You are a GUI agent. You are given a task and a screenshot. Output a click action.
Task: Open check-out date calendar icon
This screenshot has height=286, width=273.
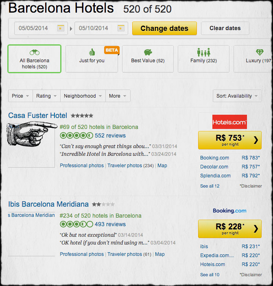pos(121,28)
